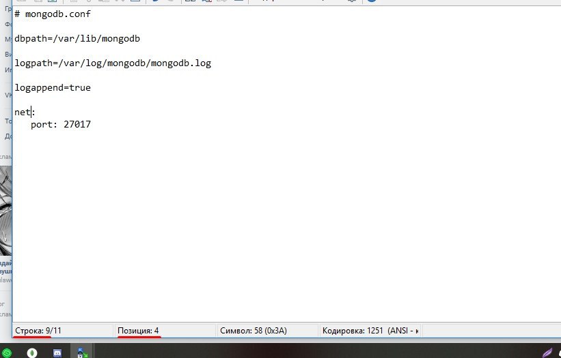Click 'Кодировка: 1251' encoding status entry

pyautogui.click(x=370, y=331)
